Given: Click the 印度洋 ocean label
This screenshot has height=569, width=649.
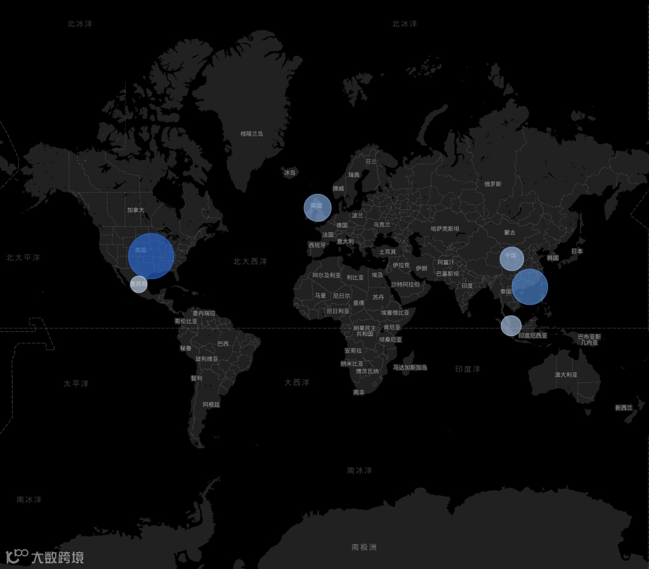Looking at the screenshot, I should [x=468, y=369].
